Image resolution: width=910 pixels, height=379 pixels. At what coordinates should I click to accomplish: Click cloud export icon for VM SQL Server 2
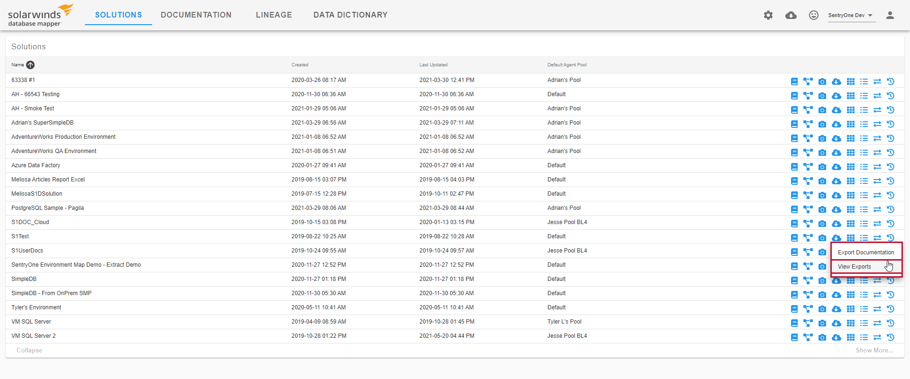click(x=837, y=337)
